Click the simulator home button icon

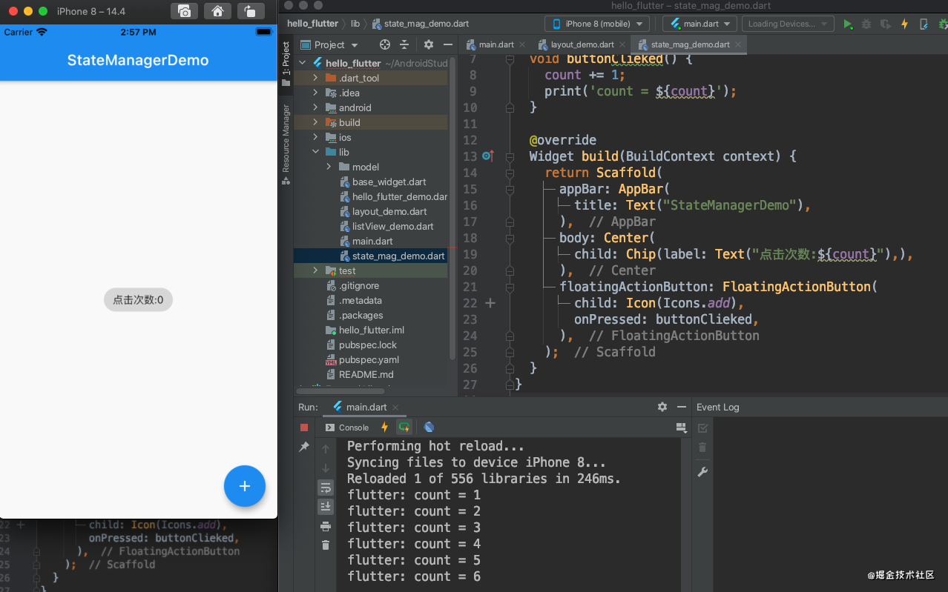pos(217,11)
